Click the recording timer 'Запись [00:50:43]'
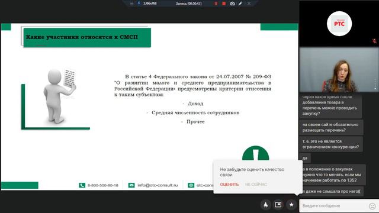This screenshot has height=213, width=379. coord(188,4)
